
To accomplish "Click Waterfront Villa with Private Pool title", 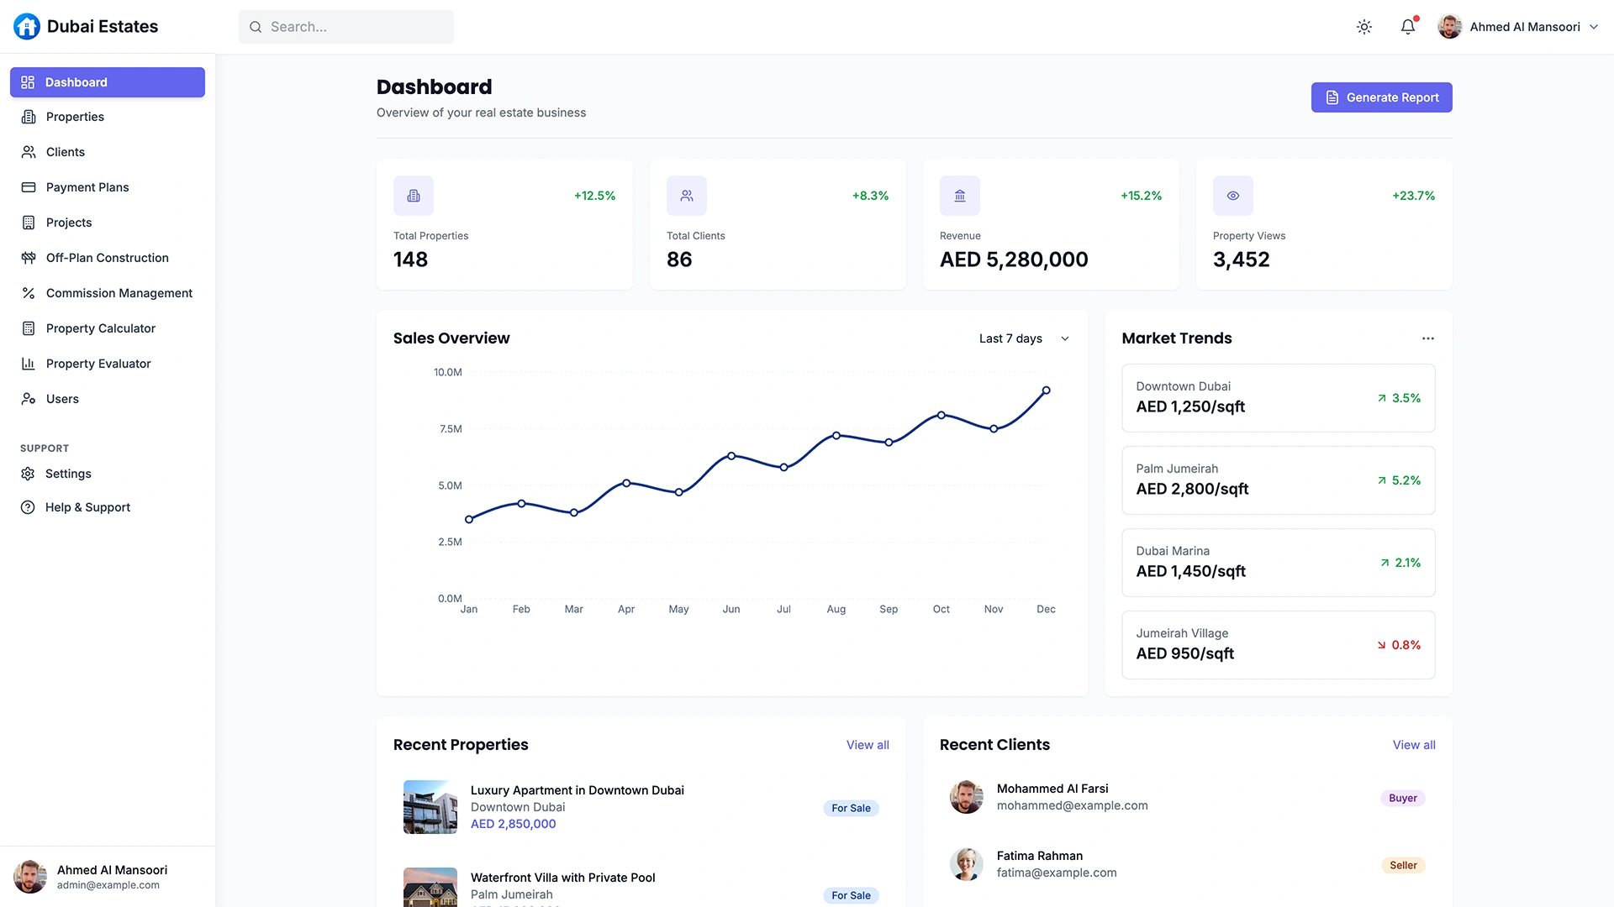I will click(x=563, y=878).
